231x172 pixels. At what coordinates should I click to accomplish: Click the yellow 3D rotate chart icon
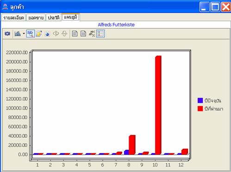[x=39, y=33]
